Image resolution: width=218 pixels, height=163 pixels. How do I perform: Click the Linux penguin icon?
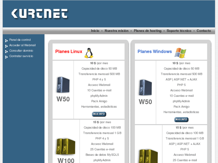point(89,53)
